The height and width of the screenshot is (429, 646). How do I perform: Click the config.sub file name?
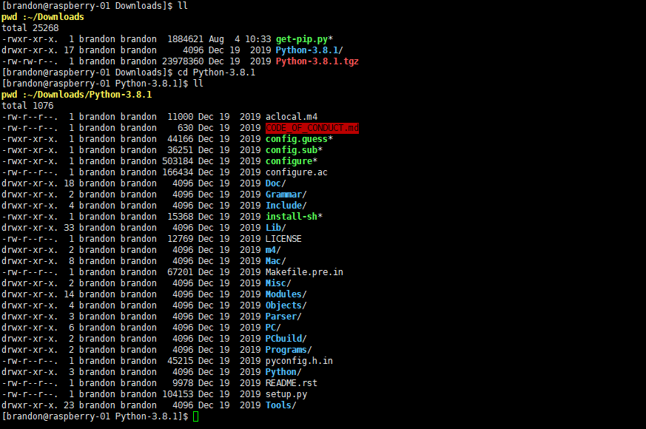(292, 150)
